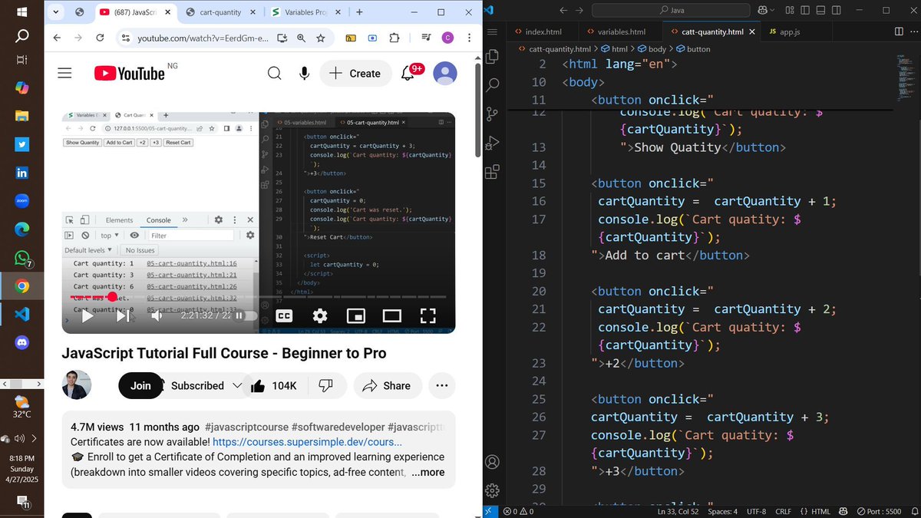Open VS Code Search sidebar icon

coord(493,84)
